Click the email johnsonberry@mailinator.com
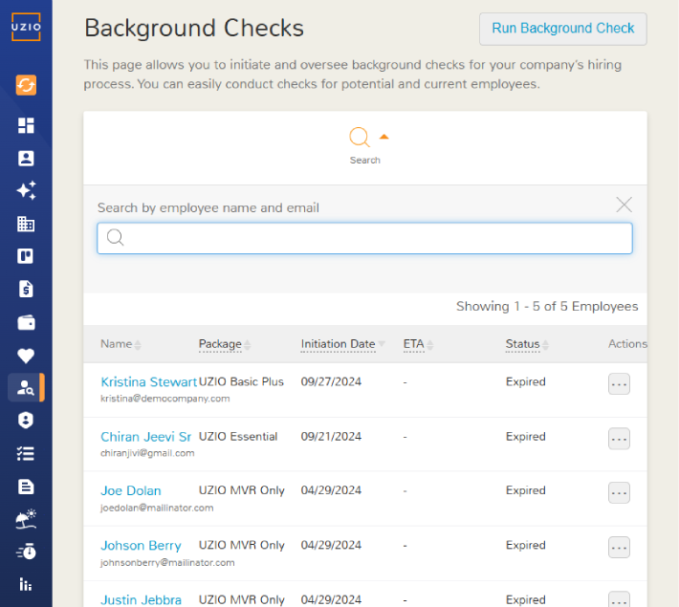The width and height of the screenshot is (679, 607). point(167,562)
